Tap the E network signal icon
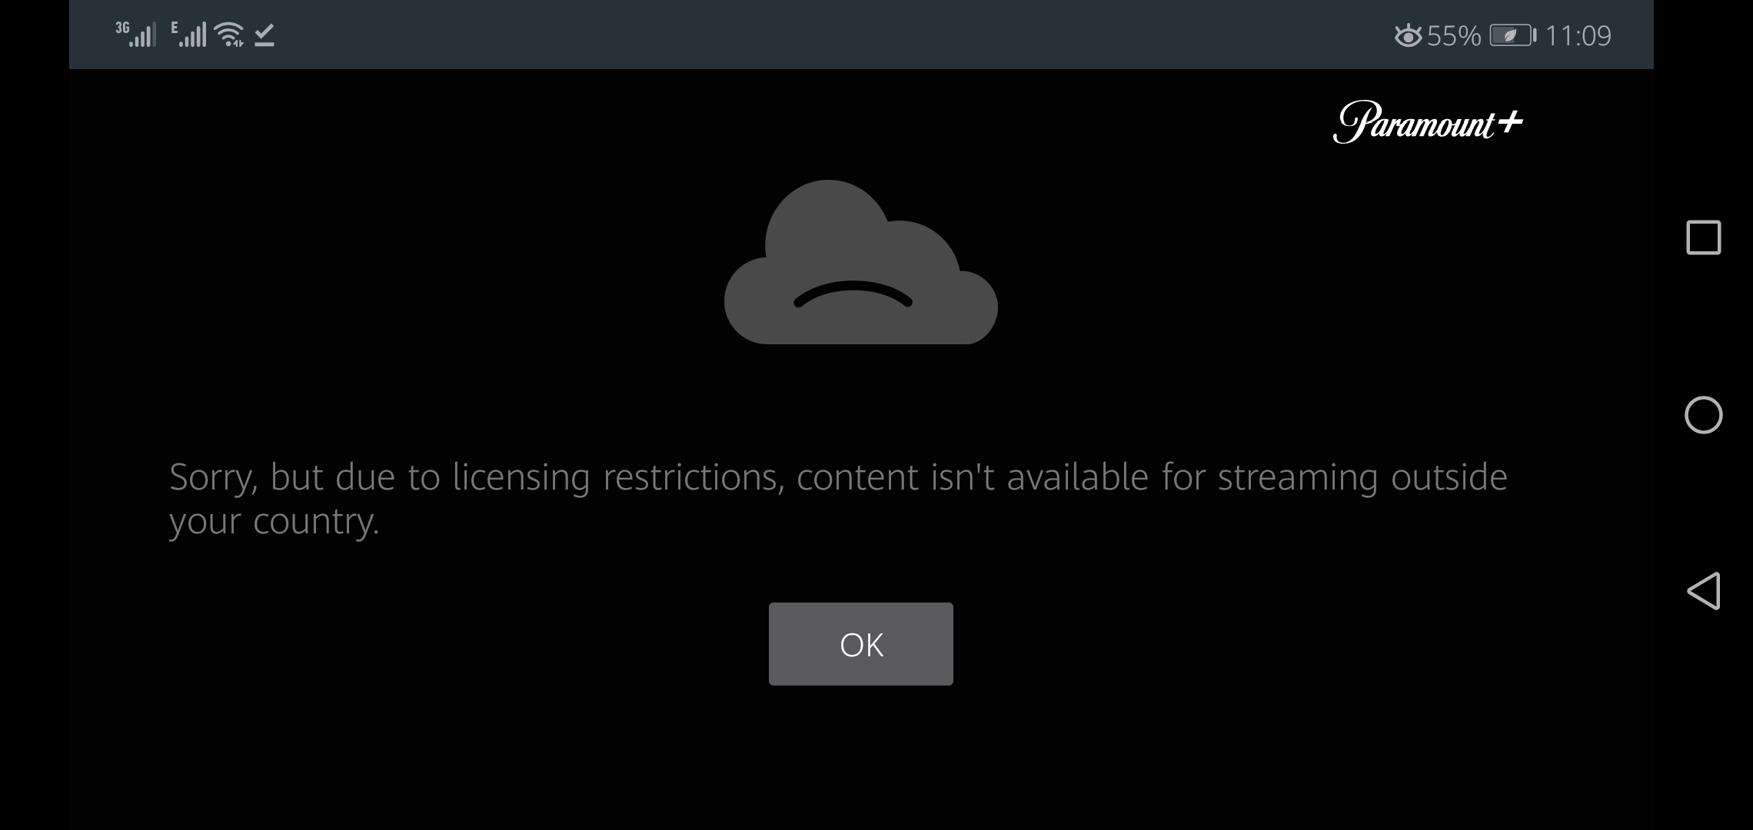This screenshot has width=1753, height=830. pyautogui.click(x=188, y=35)
